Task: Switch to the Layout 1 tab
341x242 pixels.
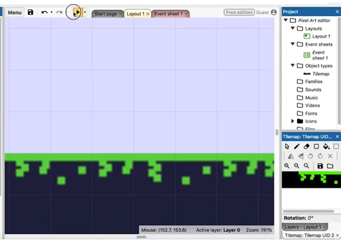Action: tap(135, 14)
